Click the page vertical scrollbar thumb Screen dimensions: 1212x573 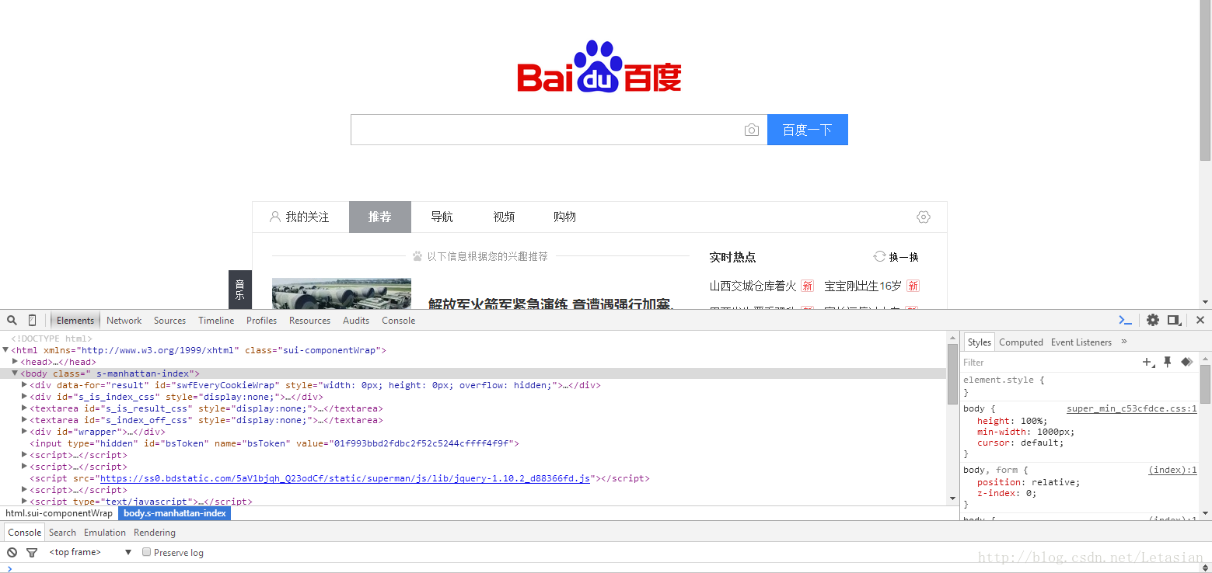click(1205, 81)
